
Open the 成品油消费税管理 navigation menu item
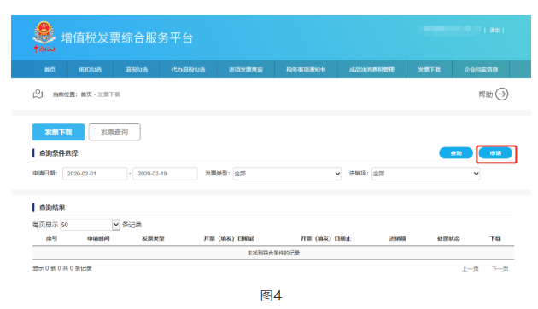point(372,70)
